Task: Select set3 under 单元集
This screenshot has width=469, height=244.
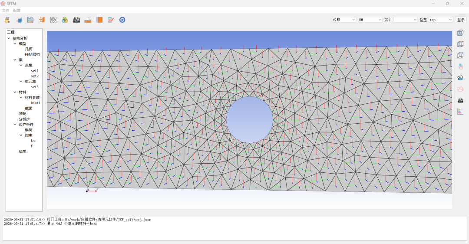Action: (x=35, y=87)
